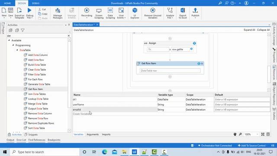Click Add To Source Control
Image resolution: width=277 pixels, height=156 pixels.
point(252,146)
